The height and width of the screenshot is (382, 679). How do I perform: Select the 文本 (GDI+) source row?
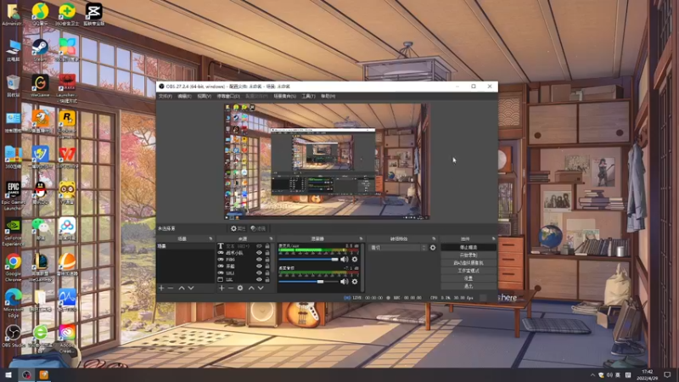[244, 246]
